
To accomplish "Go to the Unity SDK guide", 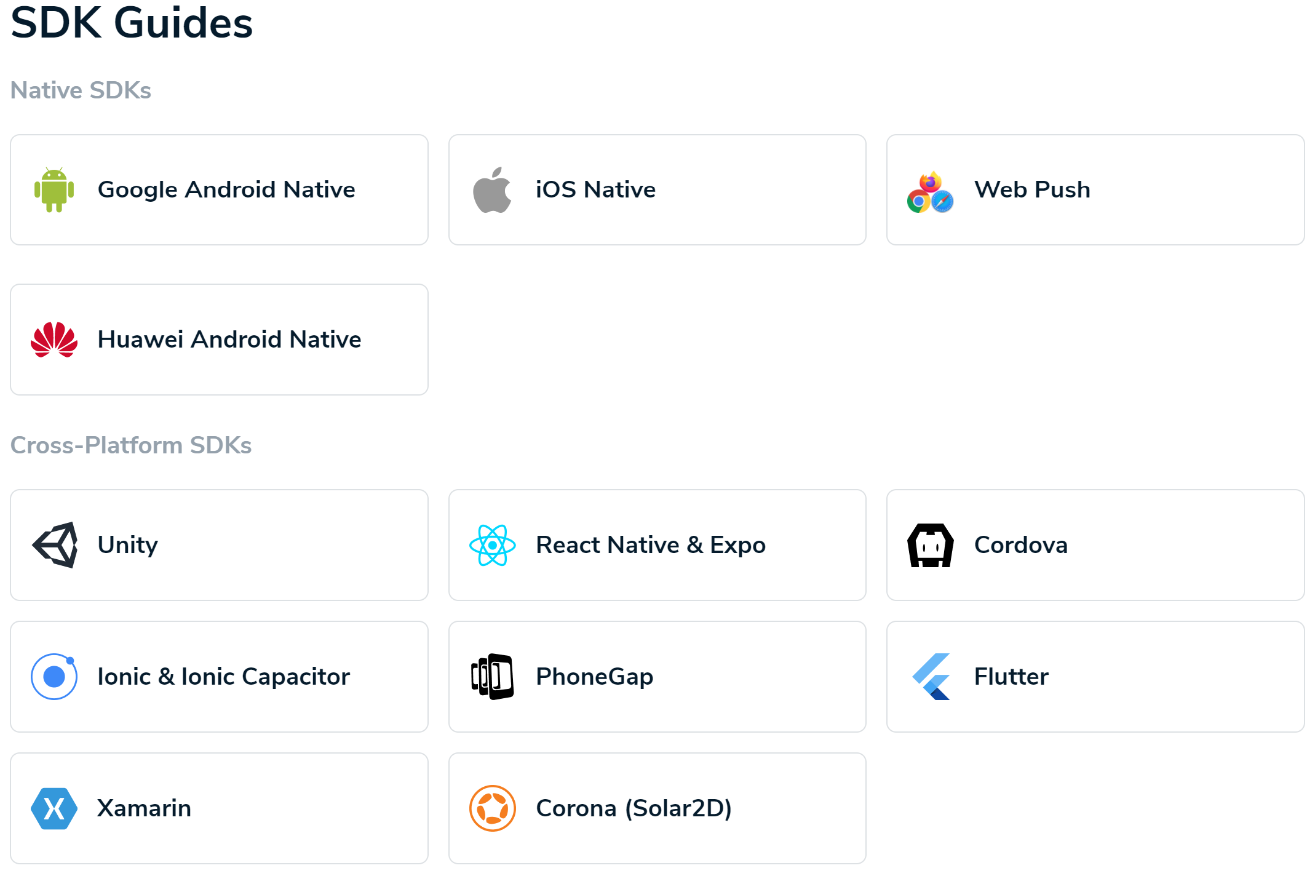I will pos(219,545).
